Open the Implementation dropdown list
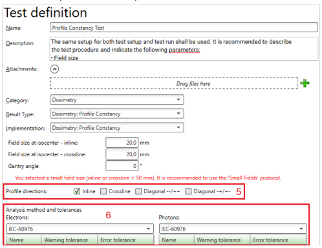The image size is (322, 248). click(117, 128)
